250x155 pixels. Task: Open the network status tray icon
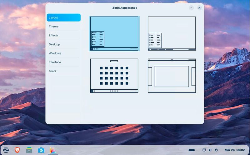(204, 150)
